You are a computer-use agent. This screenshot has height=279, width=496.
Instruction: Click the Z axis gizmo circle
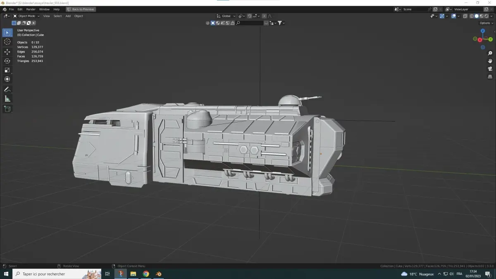[483, 31]
